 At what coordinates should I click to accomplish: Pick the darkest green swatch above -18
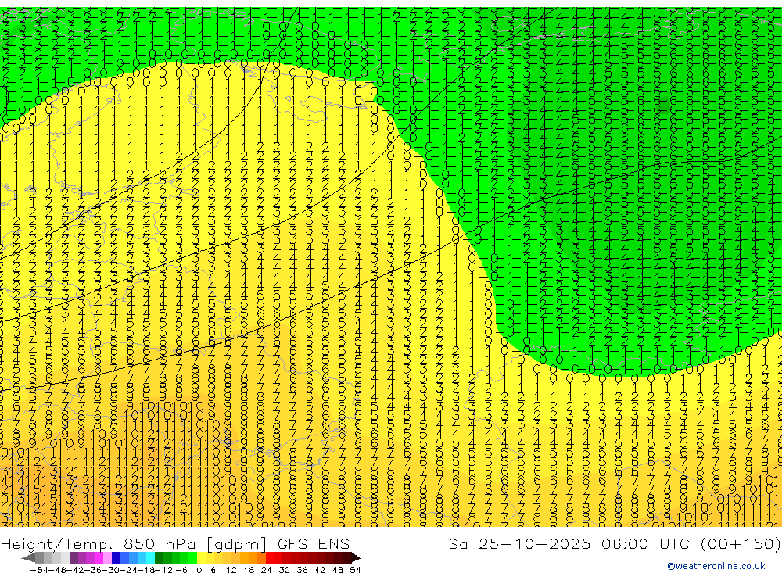click(x=159, y=558)
